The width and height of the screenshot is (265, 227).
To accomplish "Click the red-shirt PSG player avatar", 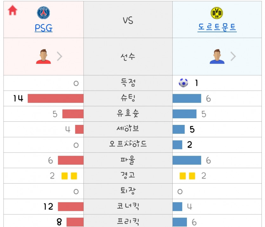I will point(43,56).
